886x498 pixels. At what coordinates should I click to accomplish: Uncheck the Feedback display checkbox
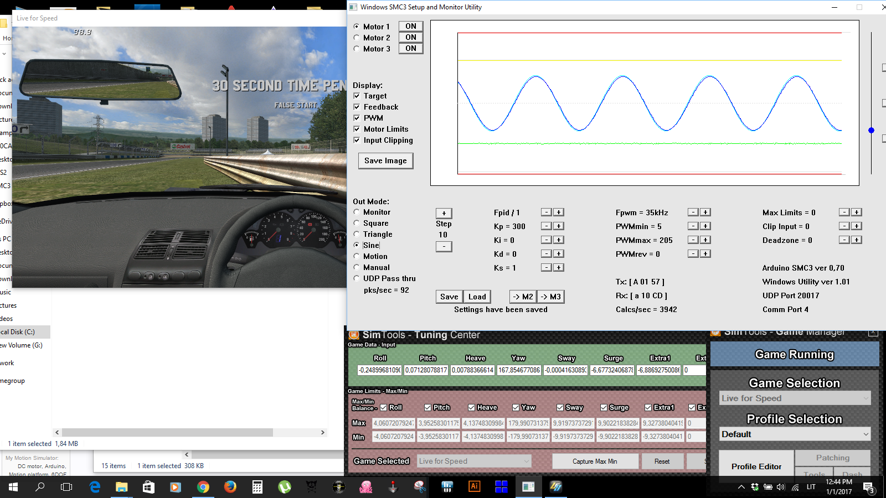click(x=357, y=107)
